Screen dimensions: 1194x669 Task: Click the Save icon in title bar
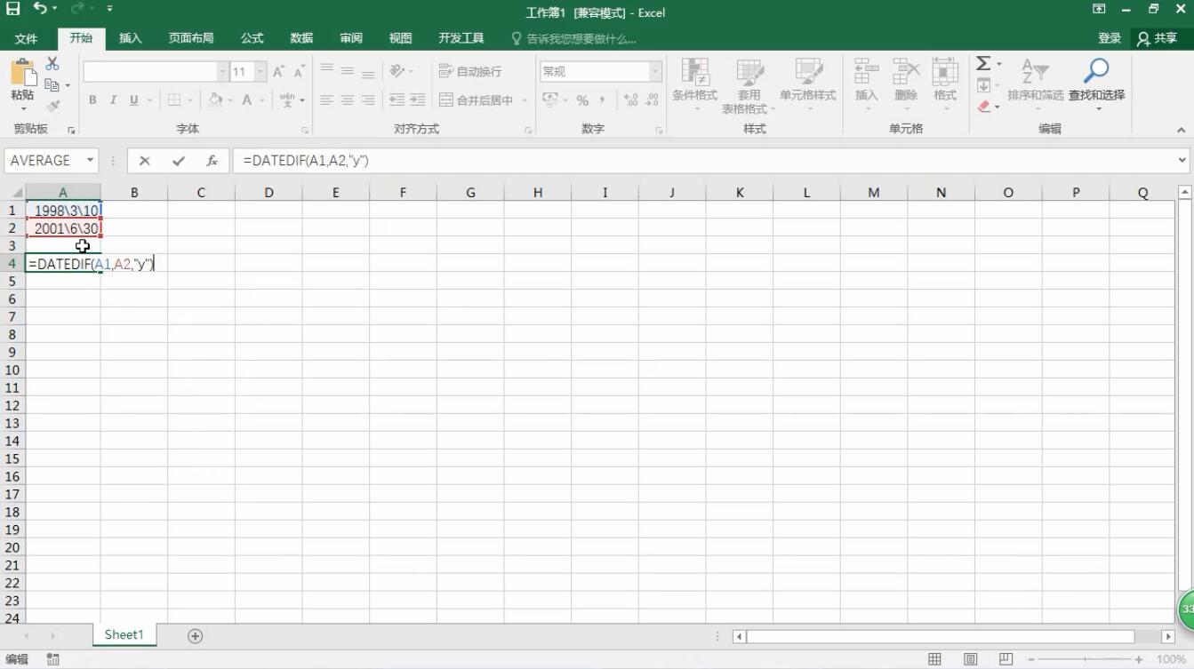[x=12, y=9]
